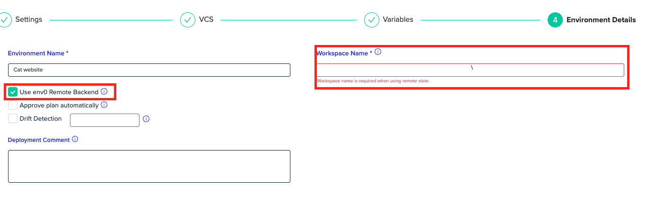Click the VCS step checkmark icon
The image size is (647, 213).
click(188, 20)
